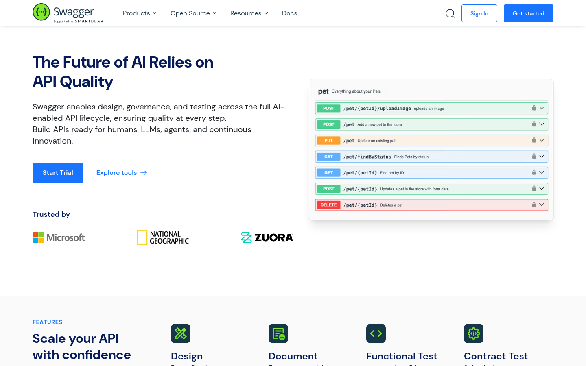The width and height of the screenshot is (586, 366).
Task: Click the PUT method badge
Action: pos(328,141)
